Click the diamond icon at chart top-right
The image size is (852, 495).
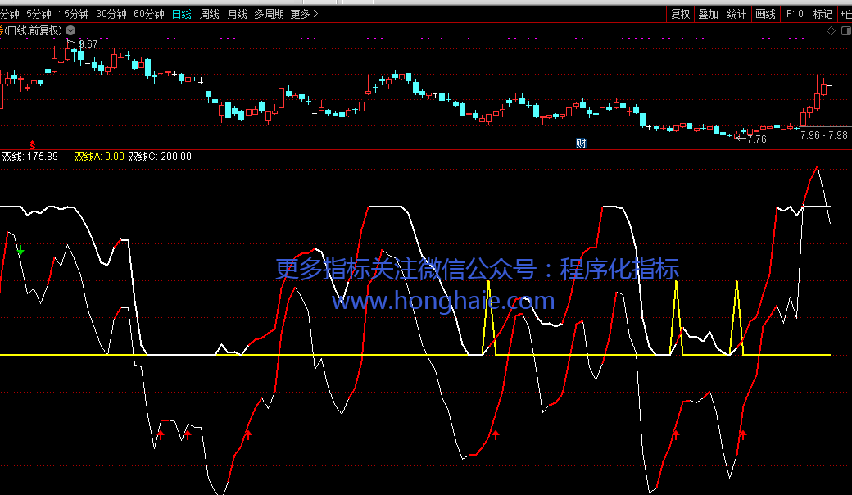coord(831,30)
